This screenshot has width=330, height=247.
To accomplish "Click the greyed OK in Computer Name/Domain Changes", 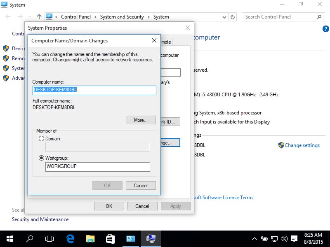I will click(107, 186).
